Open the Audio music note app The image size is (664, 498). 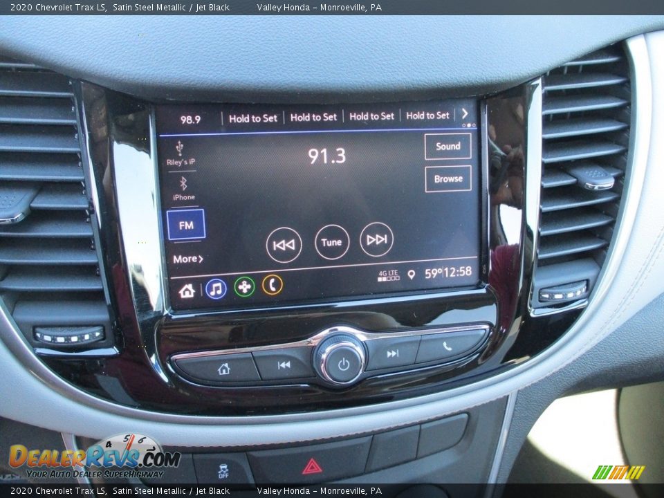[216, 289]
